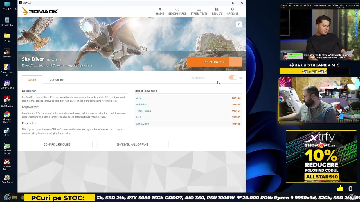Open STRESS TESTS in 3DMark
The image size is (360, 202).
(x=199, y=11)
